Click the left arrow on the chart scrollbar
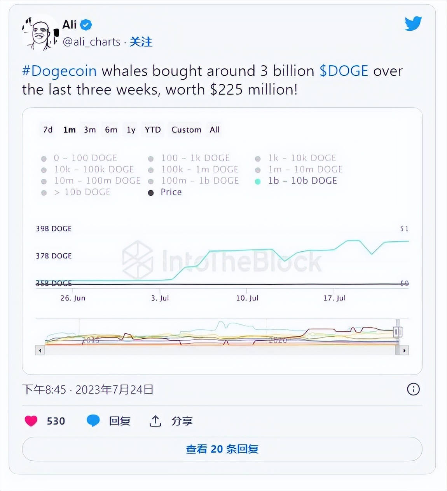The image size is (447, 491). (x=40, y=350)
